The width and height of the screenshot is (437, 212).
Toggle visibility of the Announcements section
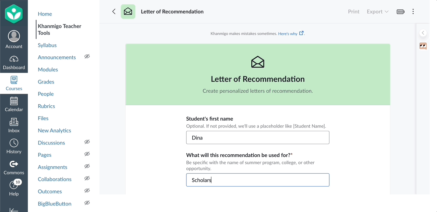87,57
